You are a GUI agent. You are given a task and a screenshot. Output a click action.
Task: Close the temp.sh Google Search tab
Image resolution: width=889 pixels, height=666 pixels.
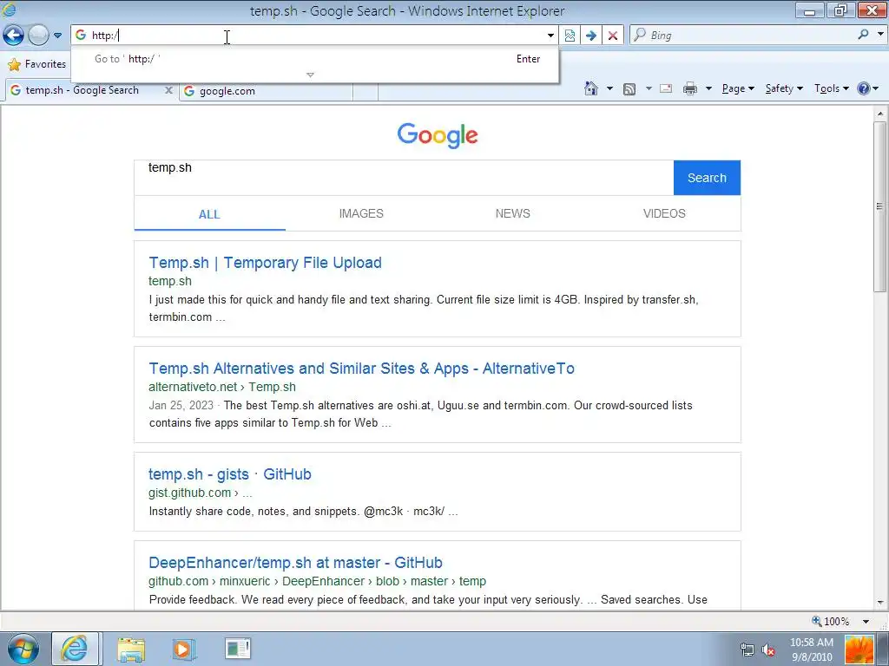click(x=168, y=90)
